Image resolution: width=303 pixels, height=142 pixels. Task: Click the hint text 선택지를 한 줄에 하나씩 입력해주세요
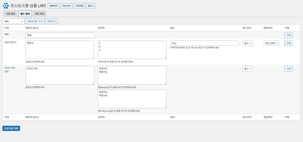pos(116,62)
